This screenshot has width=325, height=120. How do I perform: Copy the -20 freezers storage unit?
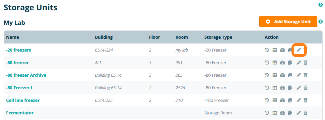pos(290,50)
